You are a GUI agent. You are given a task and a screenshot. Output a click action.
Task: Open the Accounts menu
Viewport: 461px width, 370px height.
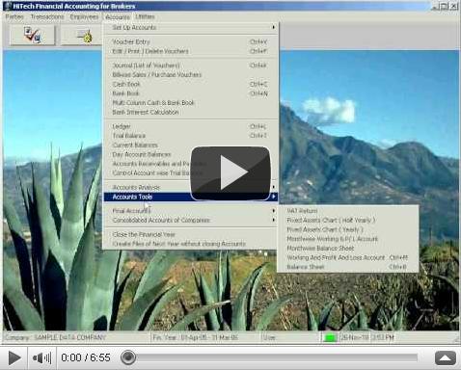tap(118, 17)
